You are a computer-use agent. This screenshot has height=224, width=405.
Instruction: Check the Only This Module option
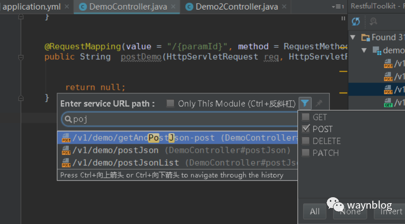(x=170, y=104)
